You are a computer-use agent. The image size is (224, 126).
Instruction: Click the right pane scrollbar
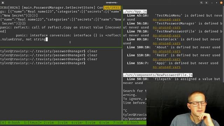pos(223,44)
